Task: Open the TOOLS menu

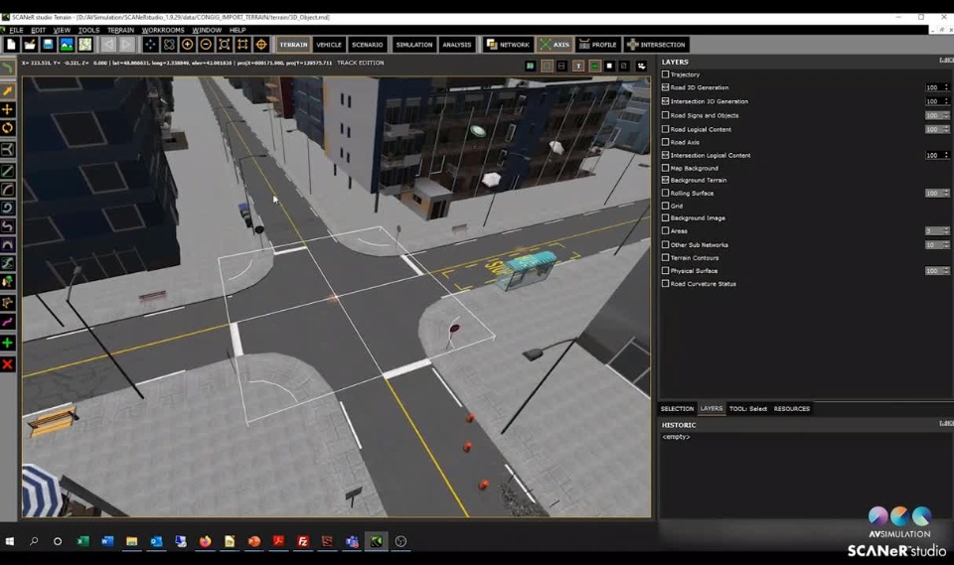Action: click(88, 30)
